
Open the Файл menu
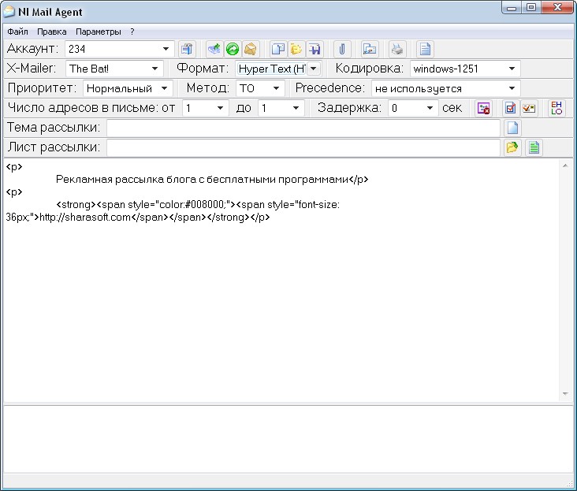pos(17,32)
